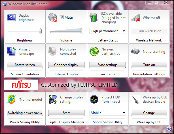This screenshot has height=134, width=174.
Task: Click the 'Protect HDD from impact' text
Action: (x=111, y=99)
